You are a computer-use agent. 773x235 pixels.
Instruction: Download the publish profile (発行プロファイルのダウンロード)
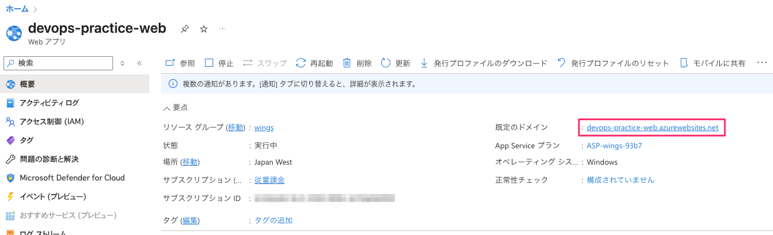pos(484,63)
